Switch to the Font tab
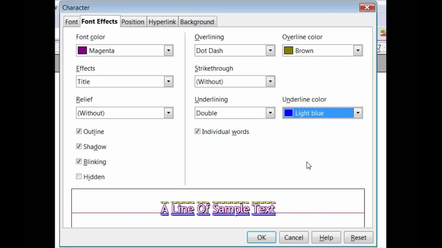Viewport: 442px width, 248px height. point(71,22)
